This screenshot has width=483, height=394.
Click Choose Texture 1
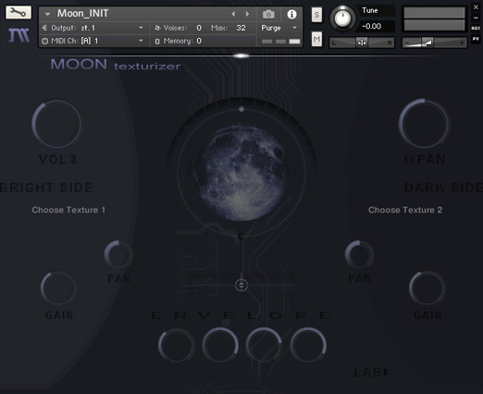(x=68, y=210)
